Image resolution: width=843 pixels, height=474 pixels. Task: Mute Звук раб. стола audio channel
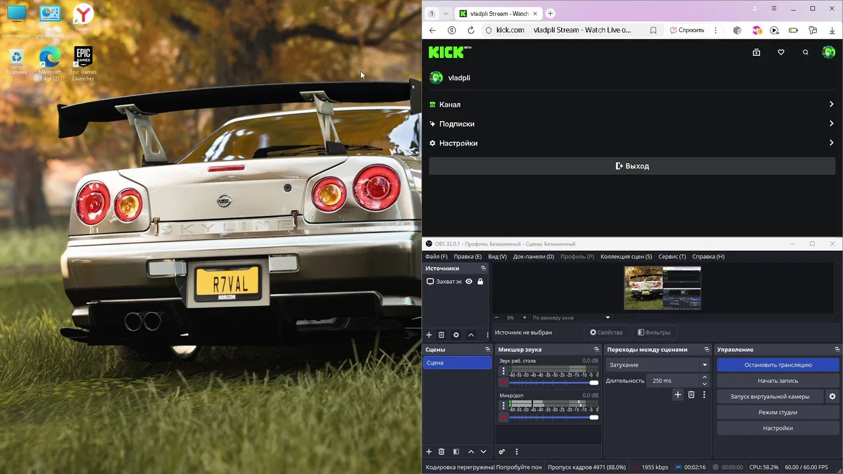pyautogui.click(x=503, y=382)
